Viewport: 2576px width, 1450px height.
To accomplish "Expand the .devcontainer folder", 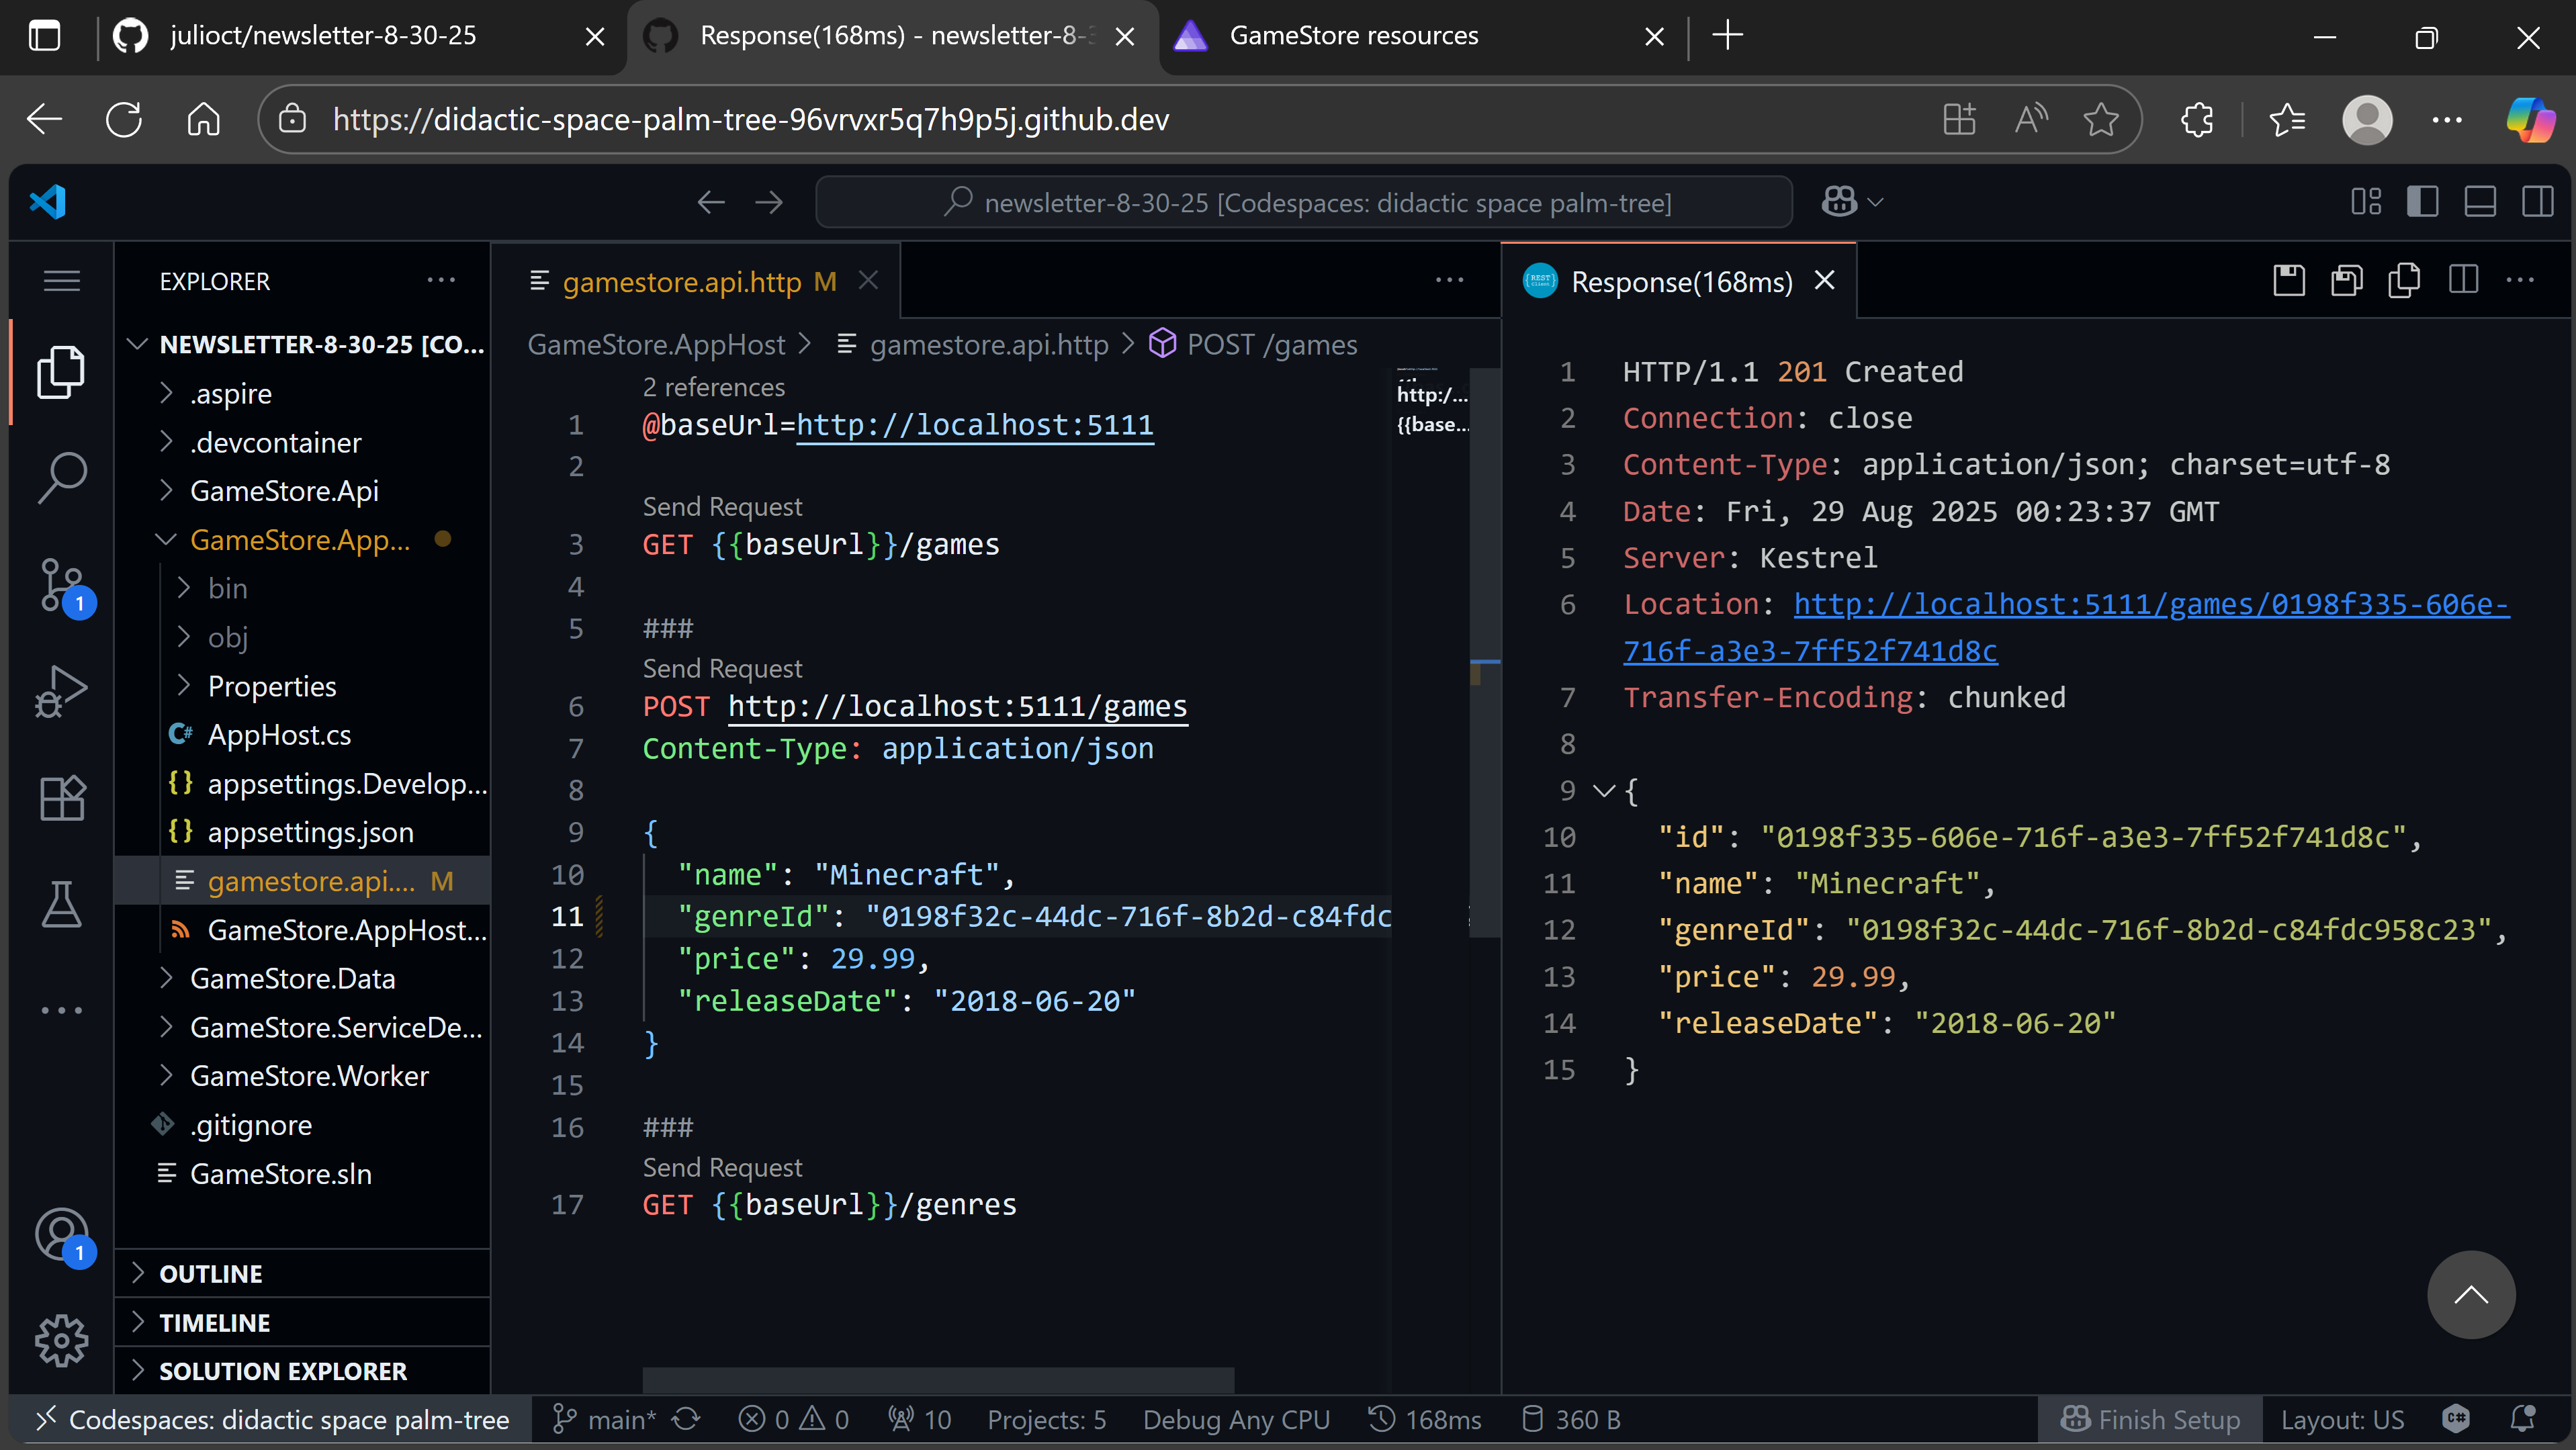I will [302, 442].
